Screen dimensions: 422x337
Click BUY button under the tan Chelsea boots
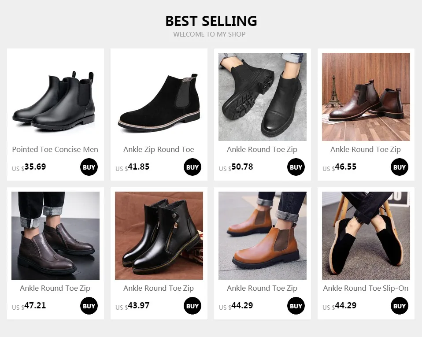(x=296, y=306)
